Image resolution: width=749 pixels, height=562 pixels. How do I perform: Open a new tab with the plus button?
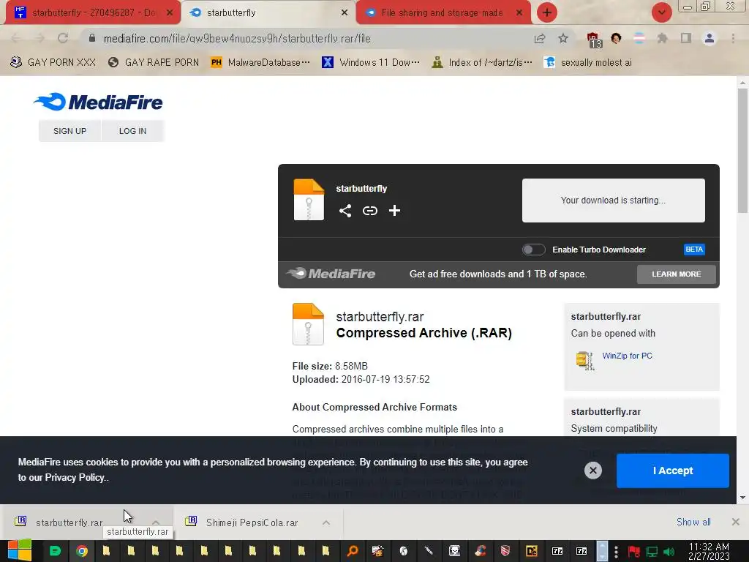point(547,12)
